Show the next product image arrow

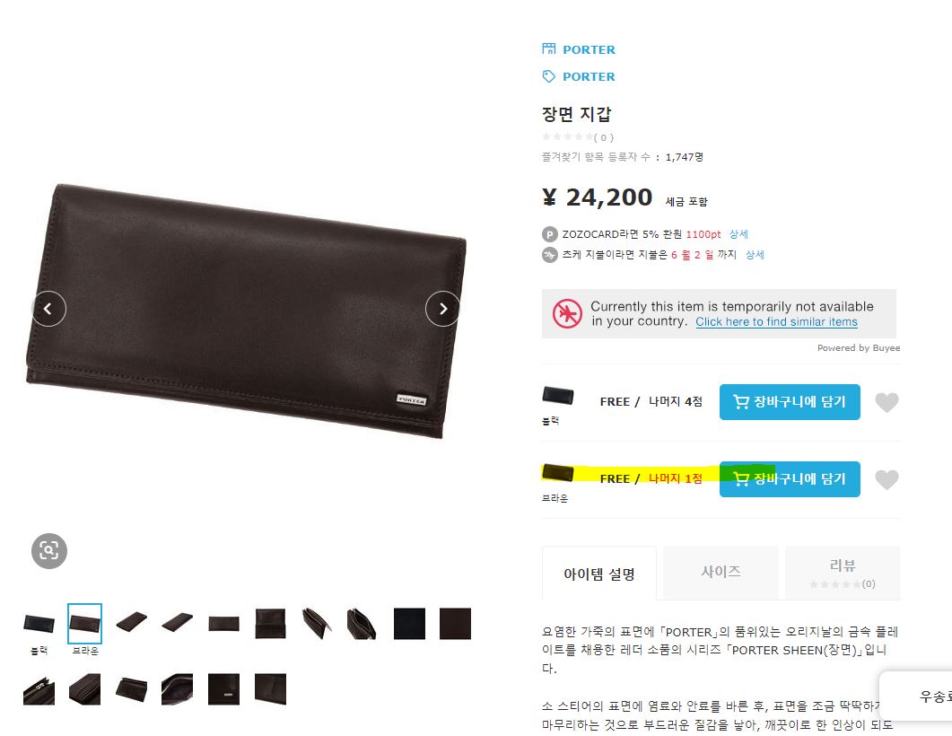pyautogui.click(x=442, y=309)
